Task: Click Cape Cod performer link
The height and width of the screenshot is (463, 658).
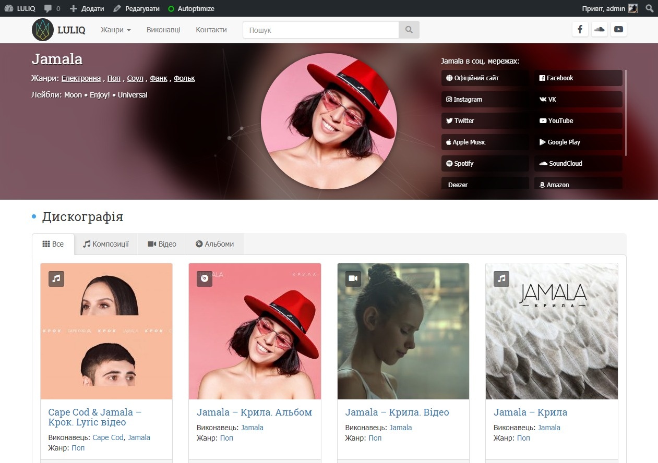Action: pos(108,438)
